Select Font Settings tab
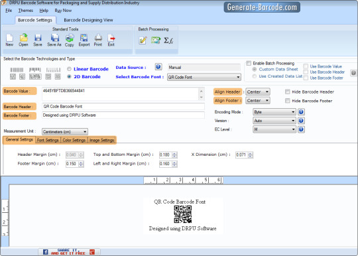The height and width of the screenshot is (256, 358). [48, 140]
